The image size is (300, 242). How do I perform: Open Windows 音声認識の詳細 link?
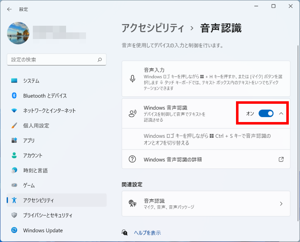206,159
